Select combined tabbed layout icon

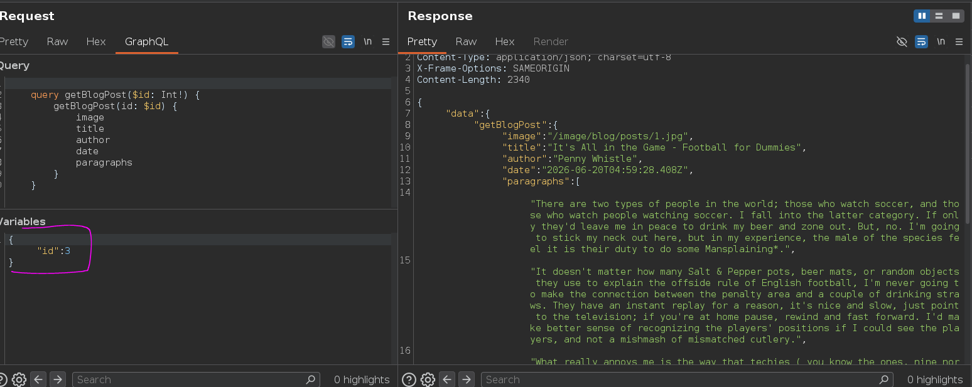[956, 16]
